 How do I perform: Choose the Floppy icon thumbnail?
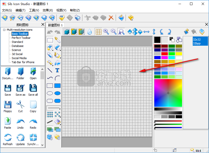[8, 107]
